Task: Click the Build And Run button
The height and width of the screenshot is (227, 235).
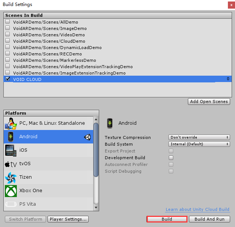Action: (210, 219)
